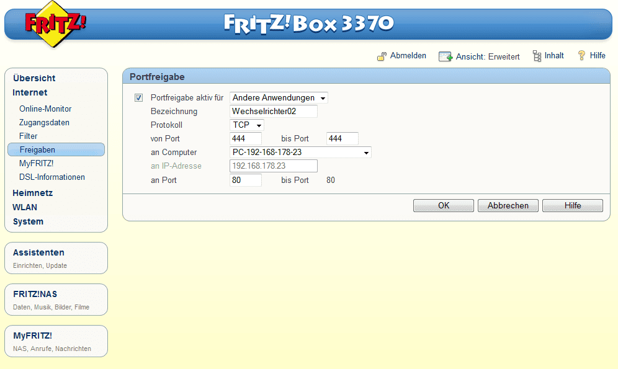Open the Andere Anwendungen dropdown

click(x=279, y=97)
